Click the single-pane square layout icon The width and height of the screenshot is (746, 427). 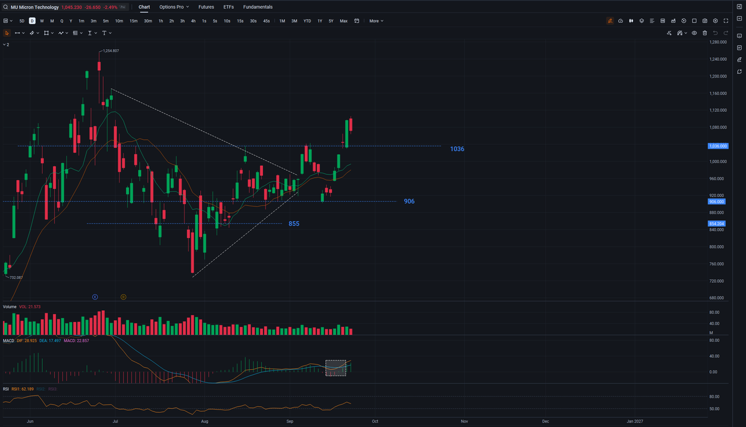click(694, 21)
